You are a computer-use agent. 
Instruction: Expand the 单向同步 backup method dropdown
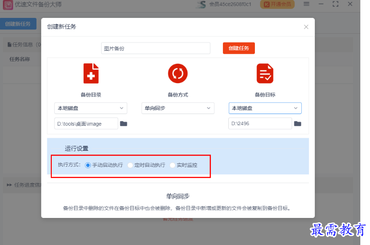point(178,108)
